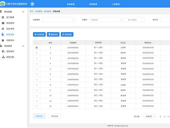Click the 班主任 filter input field

click(x=165, y=20)
